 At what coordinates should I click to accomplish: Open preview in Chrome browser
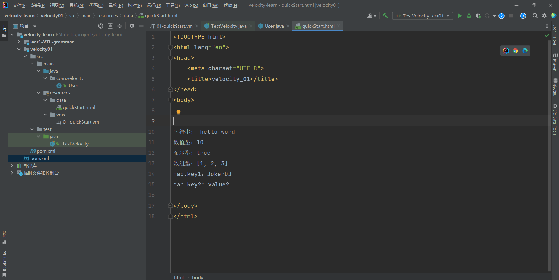click(x=515, y=51)
